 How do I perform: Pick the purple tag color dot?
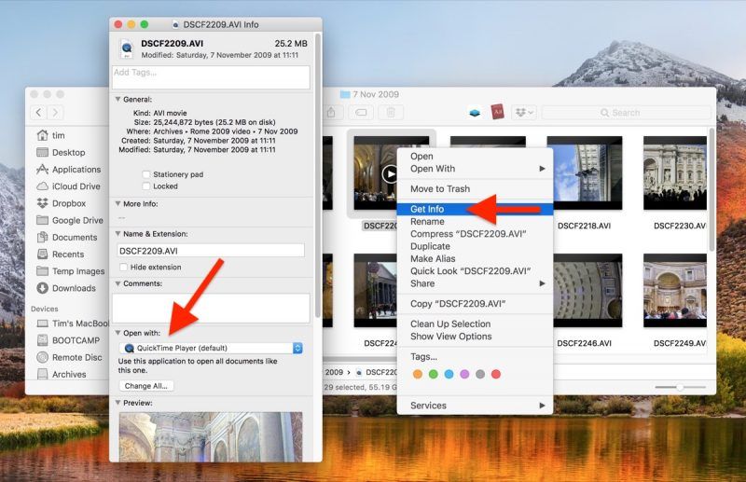(464, 374)
